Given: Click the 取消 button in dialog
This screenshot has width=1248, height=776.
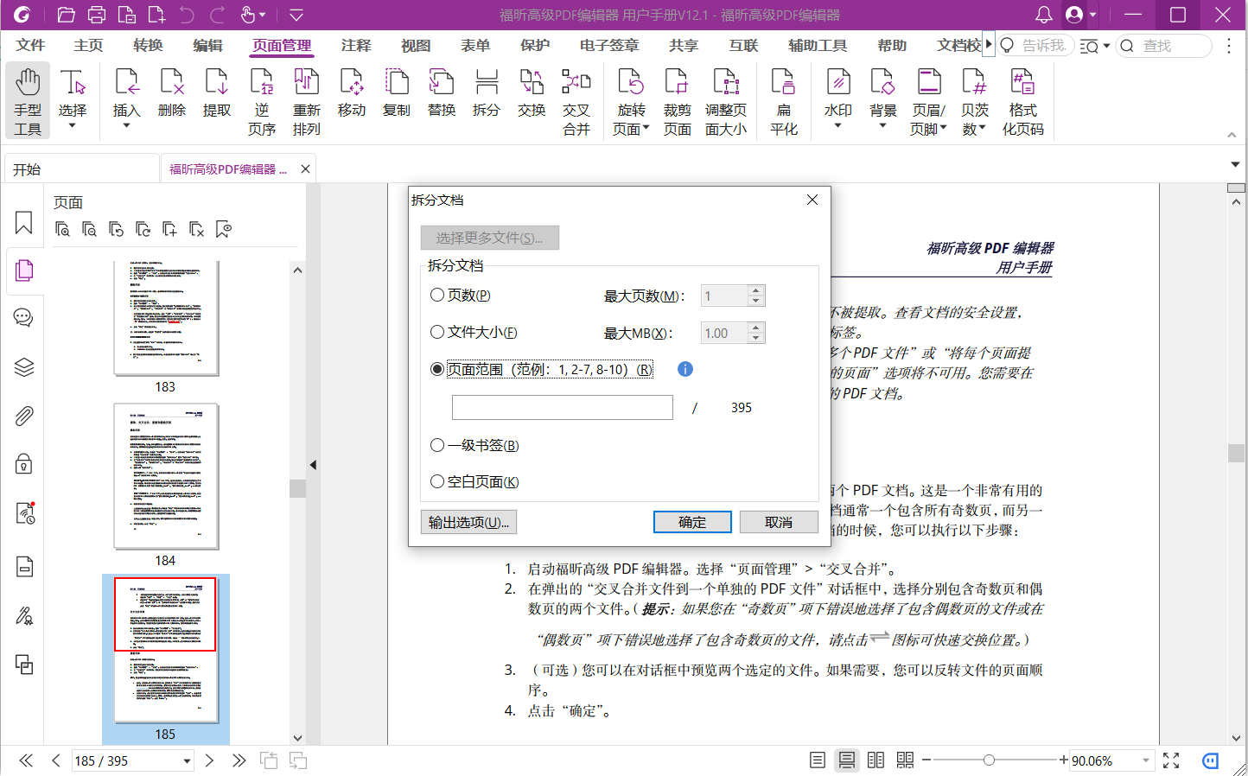Looking at the screenshot, I should point(779,522).
